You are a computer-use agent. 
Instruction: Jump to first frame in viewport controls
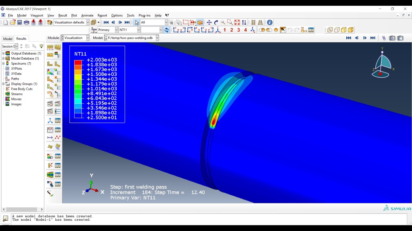349,38
